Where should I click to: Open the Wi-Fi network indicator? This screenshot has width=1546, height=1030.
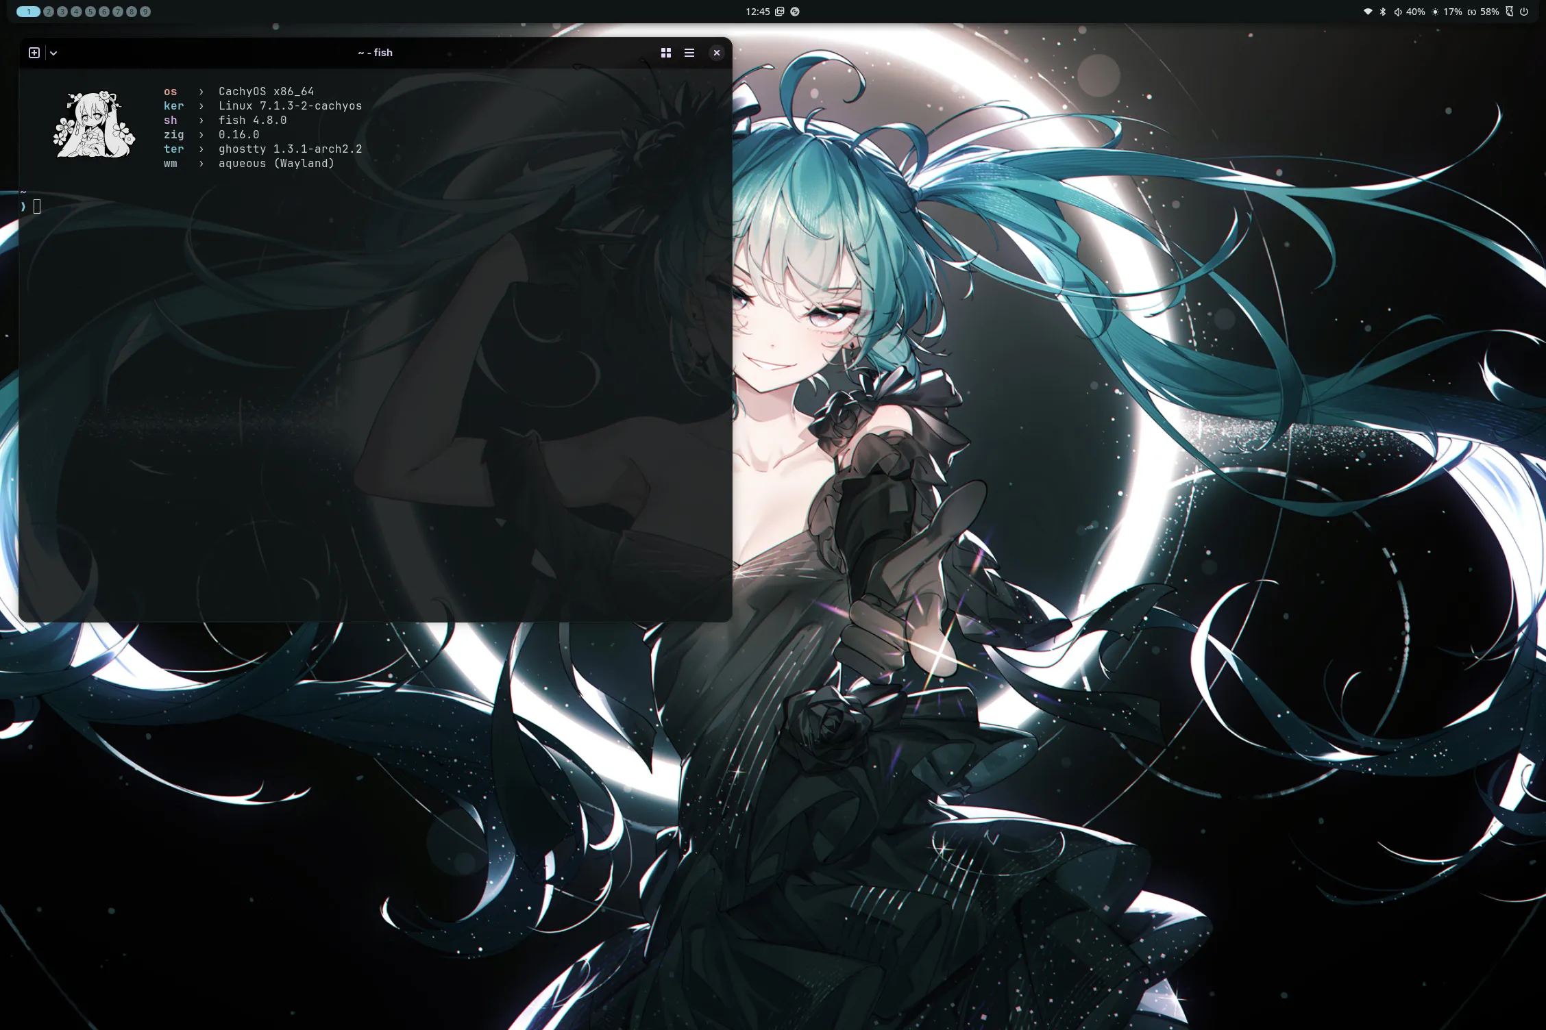point(1368,12)
